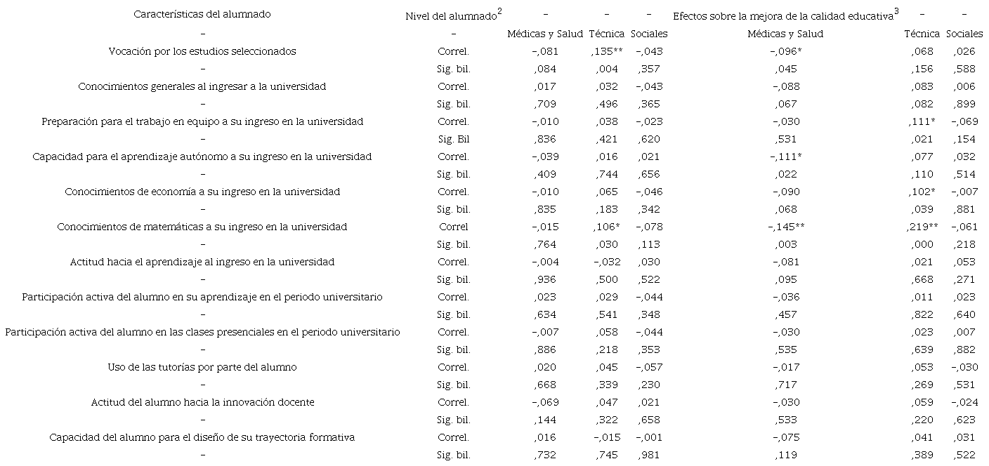This screenshot has height=466, width=989.
Task: Select the "clases presenciales" participation row label
Action: (x=202, y=332)
